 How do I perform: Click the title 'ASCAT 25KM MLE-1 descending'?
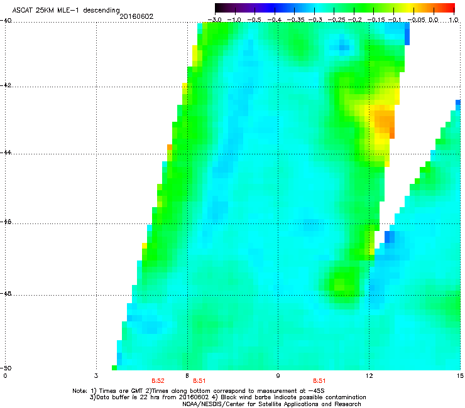click(66, 11)
